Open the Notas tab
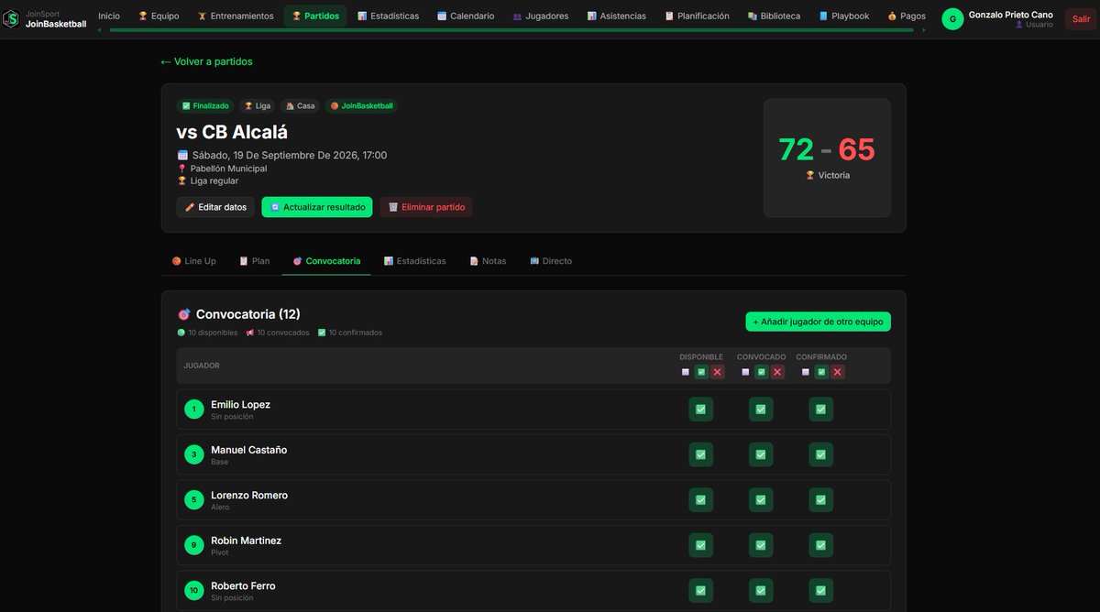The image size is (1100, 612). (x=488, y=261)
